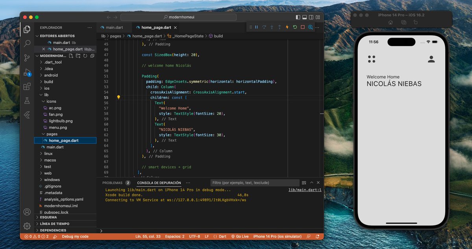This screenshot has width=472, height=249.
Task: Expand the LÍNEA DE TIEMPO section
Action: click(65, 223)
